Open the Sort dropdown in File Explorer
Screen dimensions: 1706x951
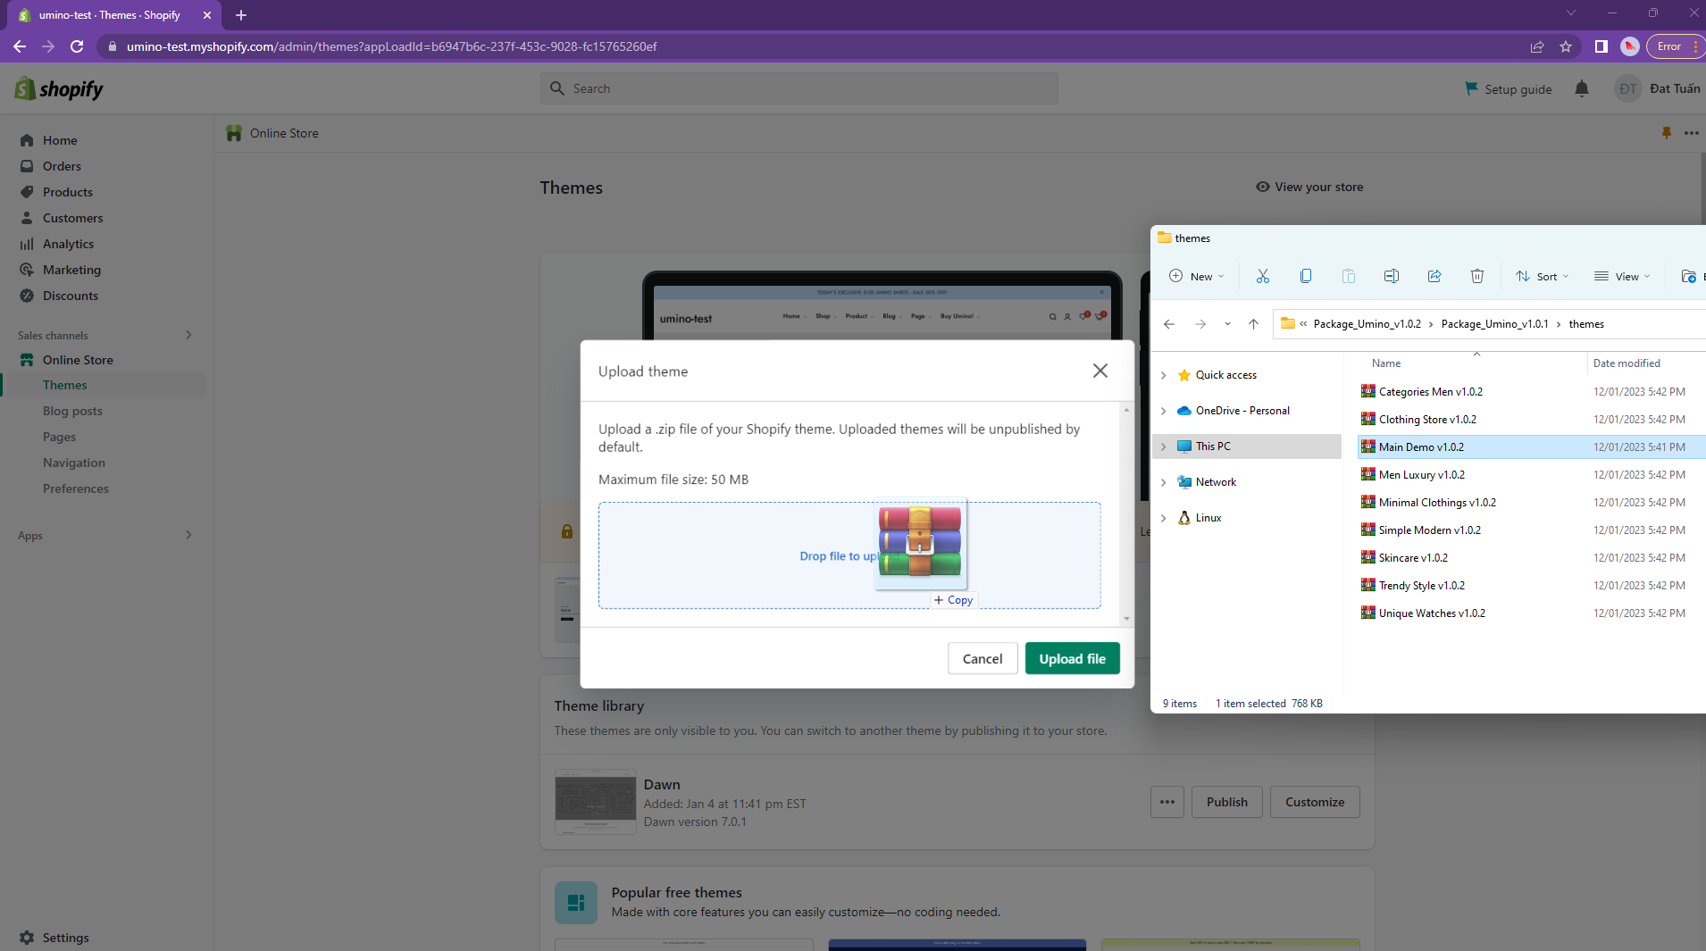(1543, 277)
